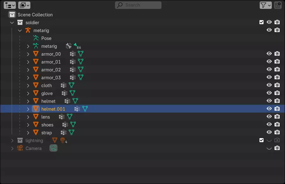This screenshot has width=285, height=184.
Task: Open the outliner filter popover
Action: (265, 5)
